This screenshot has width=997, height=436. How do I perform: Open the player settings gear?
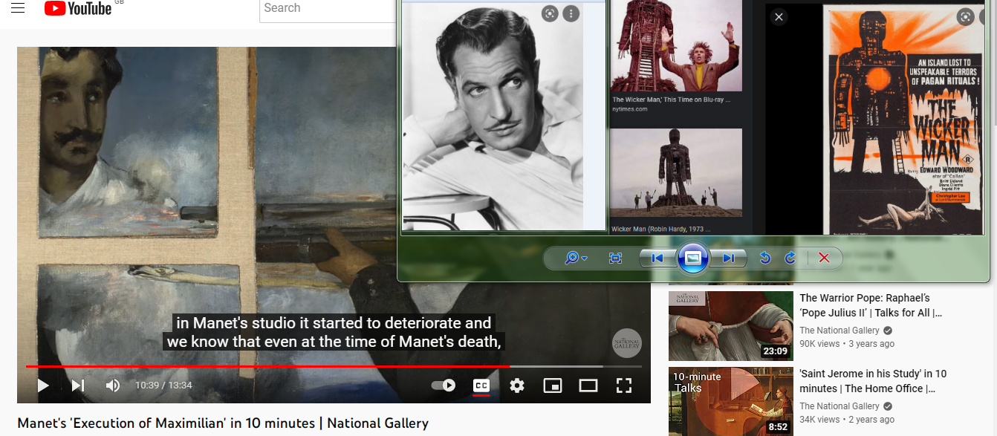(x=517, y=385)
